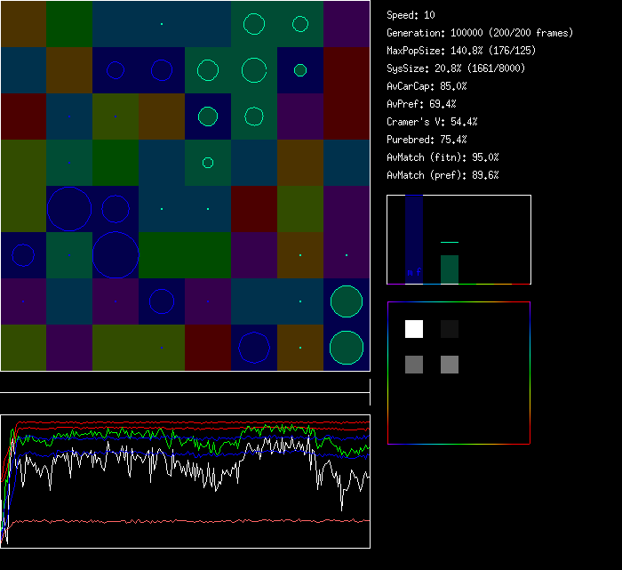
Task: Click the big blue circle left of the wide green block
Action: click(116, 255)
